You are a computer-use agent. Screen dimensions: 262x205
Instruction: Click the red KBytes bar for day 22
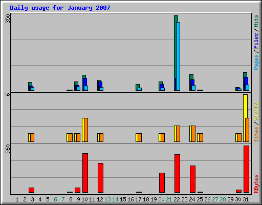[x=177, y=173]
